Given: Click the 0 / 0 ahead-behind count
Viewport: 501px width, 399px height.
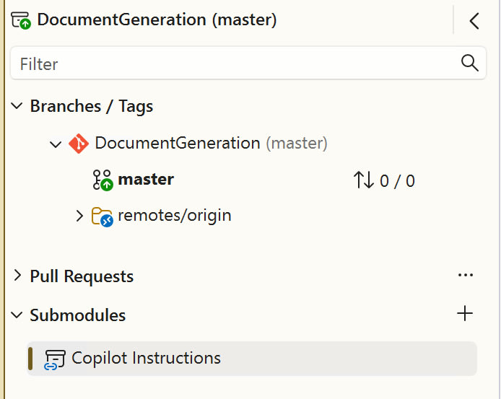Looking at the screenshot, I should pos(397,181).
